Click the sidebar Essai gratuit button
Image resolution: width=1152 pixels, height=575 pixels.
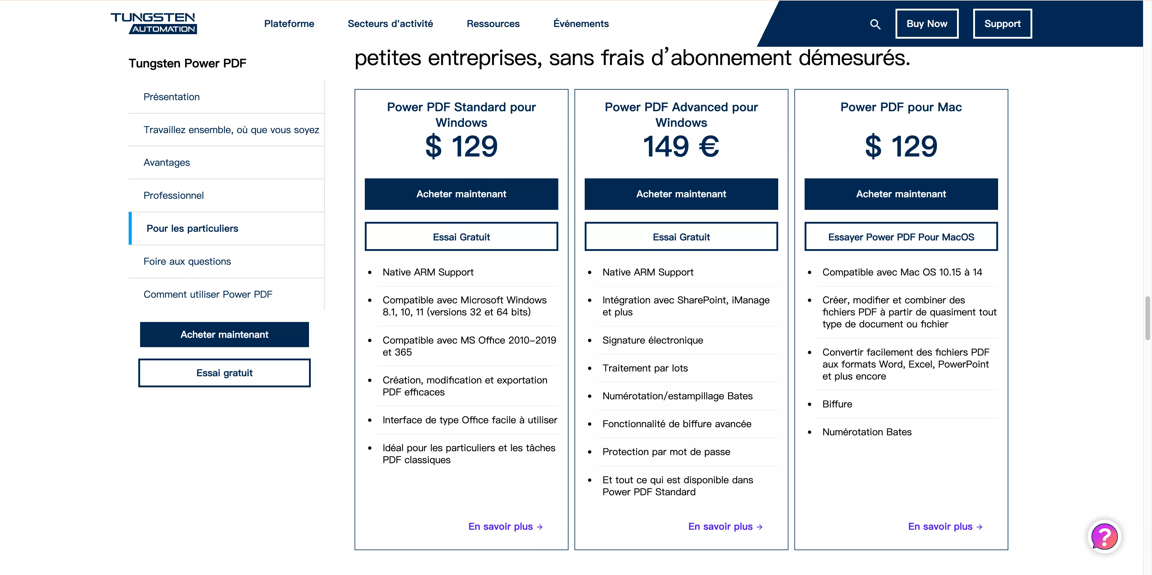tap(224, 373)
